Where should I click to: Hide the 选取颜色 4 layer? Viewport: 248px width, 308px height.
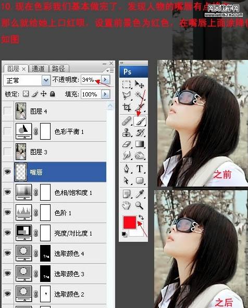[x=7, y=253]
